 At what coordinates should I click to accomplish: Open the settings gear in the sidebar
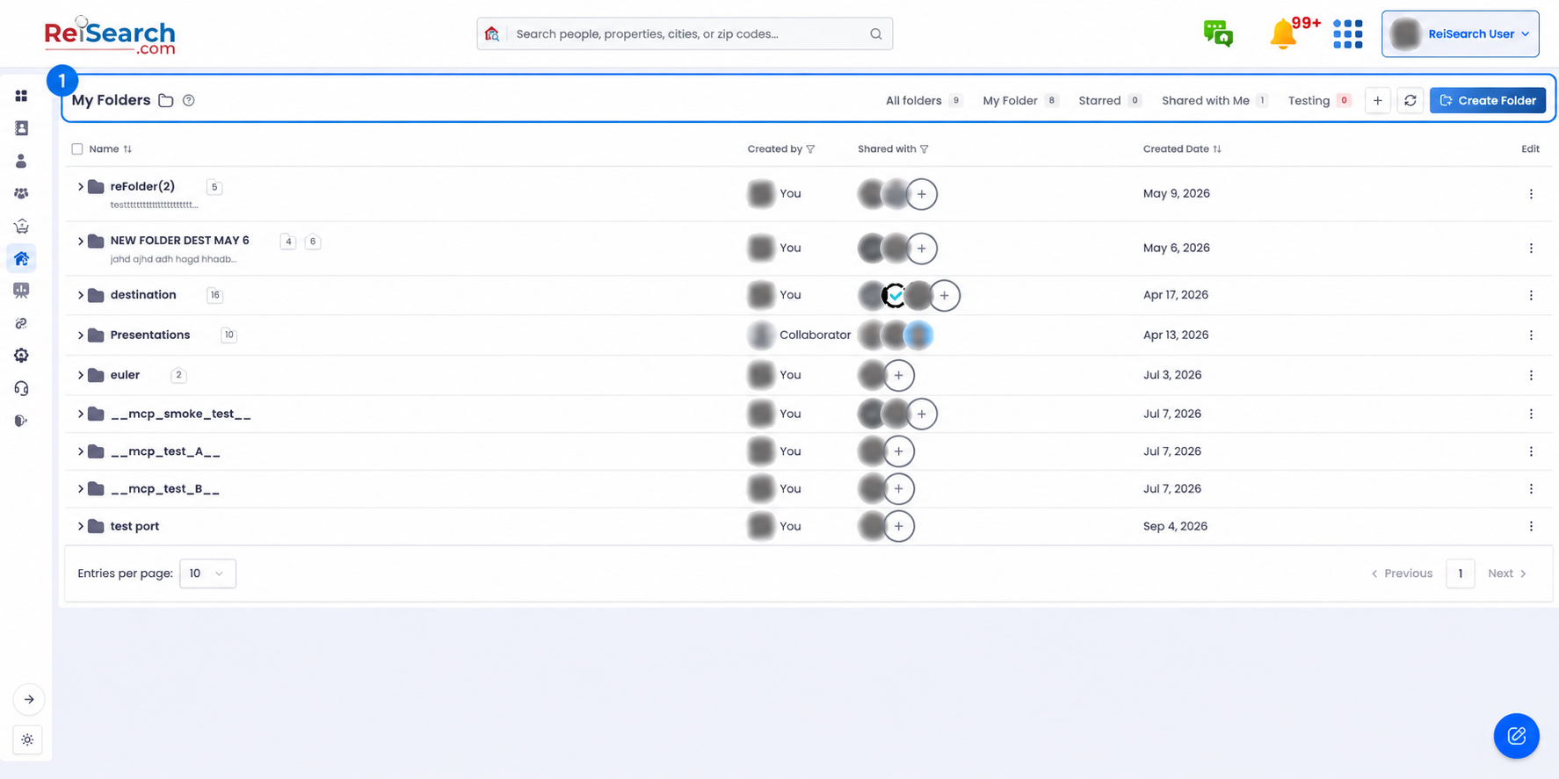(21, 356)
